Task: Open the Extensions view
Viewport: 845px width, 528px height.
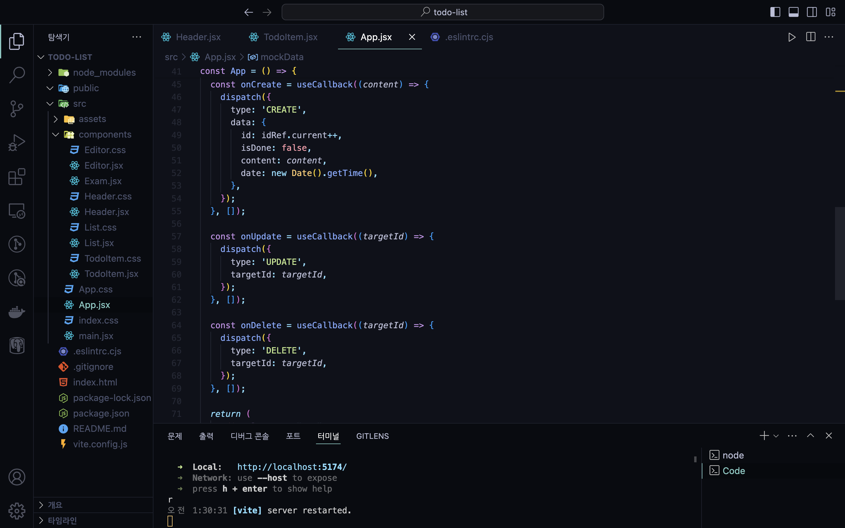Action: pos(17,177)
